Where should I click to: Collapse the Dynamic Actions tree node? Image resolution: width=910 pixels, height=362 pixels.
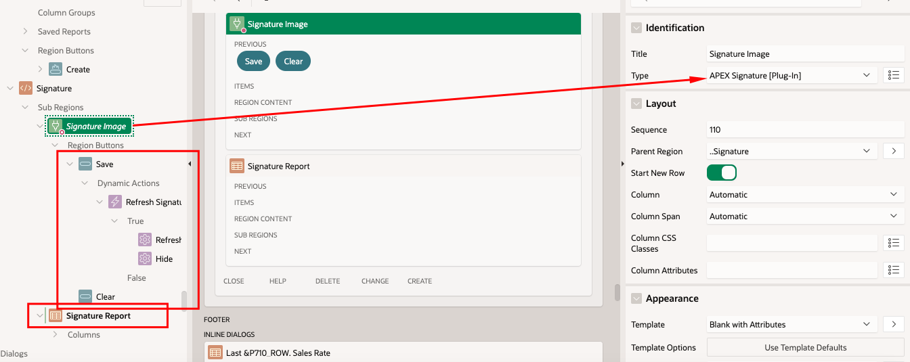[85, 183]
